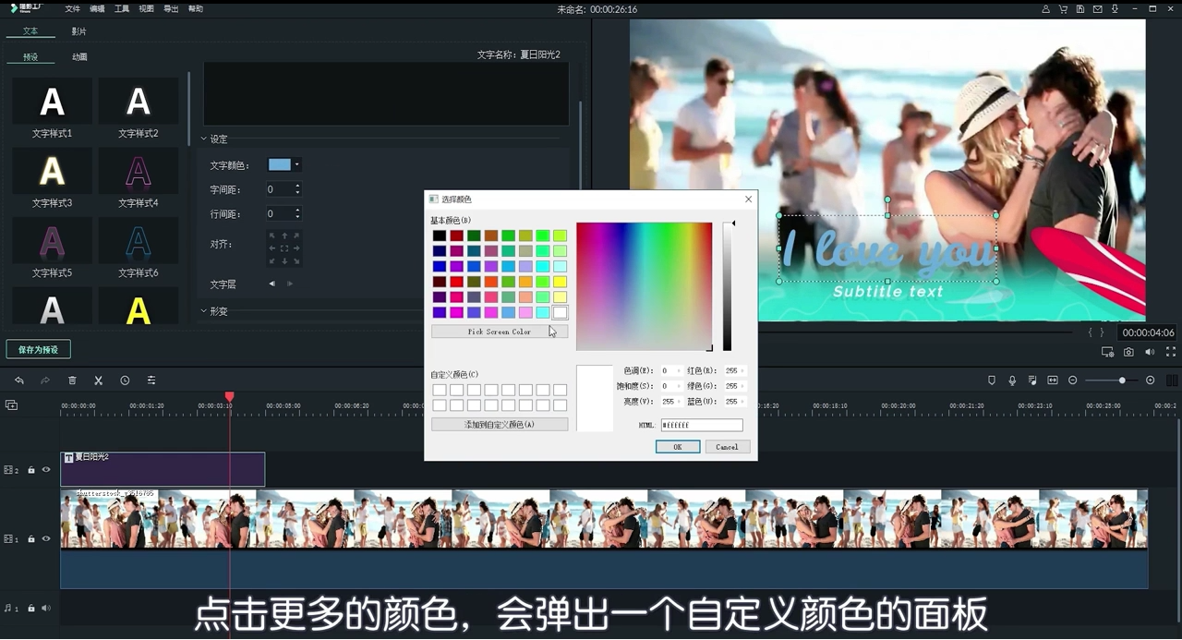The image size is (1182, 640).
Task: Collapse the 设定 settings section
Action: click(x=205, y=139)
